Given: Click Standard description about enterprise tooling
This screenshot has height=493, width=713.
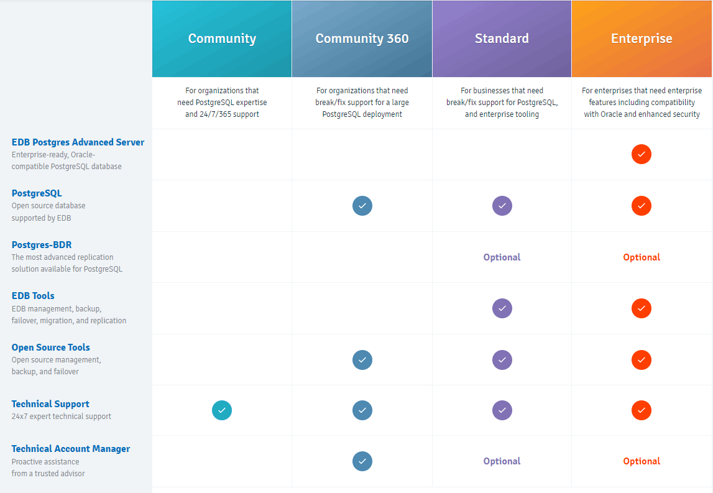Looking at the screenshot, I should click(502, 103).
